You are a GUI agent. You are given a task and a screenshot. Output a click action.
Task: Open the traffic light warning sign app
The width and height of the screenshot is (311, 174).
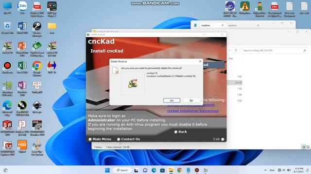tap(245, 8)
